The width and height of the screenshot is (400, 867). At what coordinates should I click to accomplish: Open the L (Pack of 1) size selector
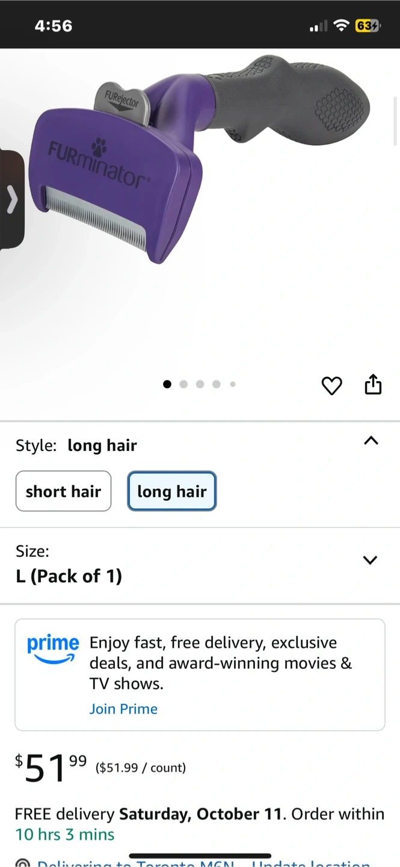(x=69, y=576)
